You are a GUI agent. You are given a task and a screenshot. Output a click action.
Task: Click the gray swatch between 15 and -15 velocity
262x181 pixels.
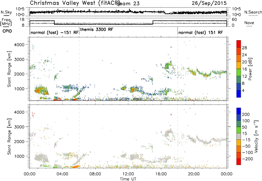tap(239, 136)
